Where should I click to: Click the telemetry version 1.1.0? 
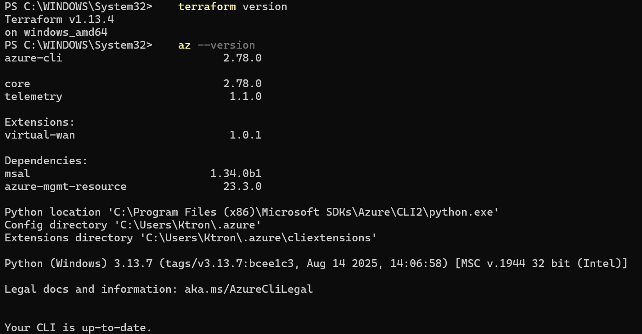(245, 96)
